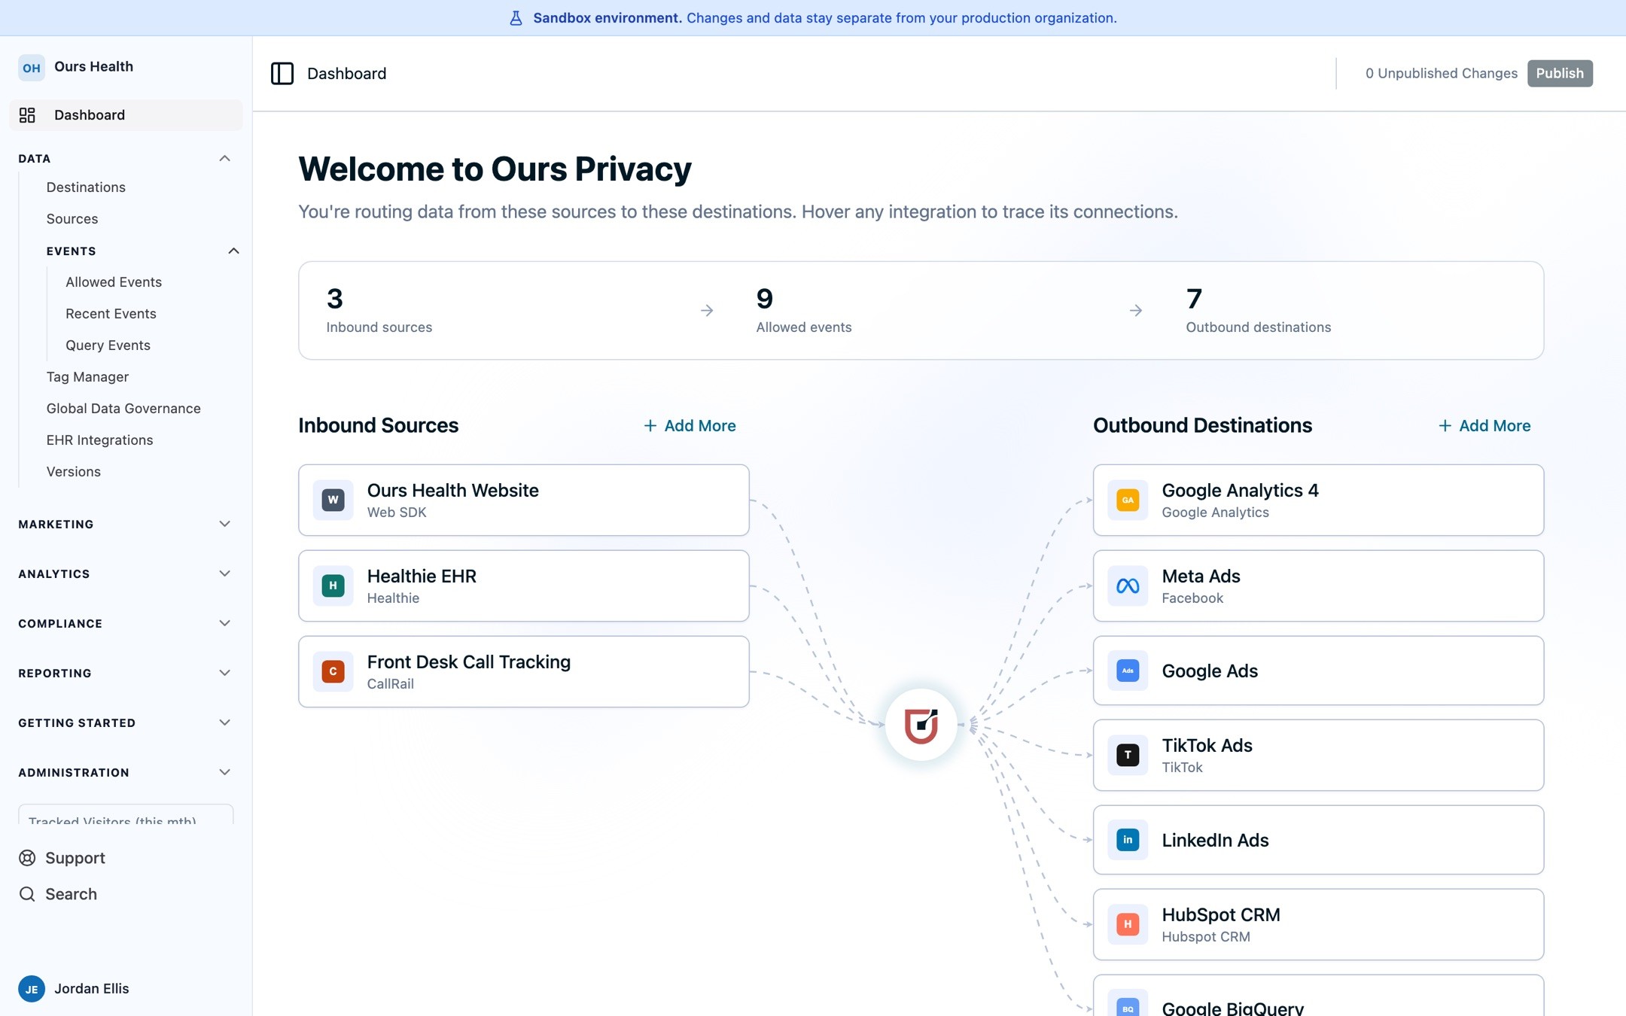Click the Google Analytics 4 GA icon
1626x1016 pixels.
pos(1128,500)
